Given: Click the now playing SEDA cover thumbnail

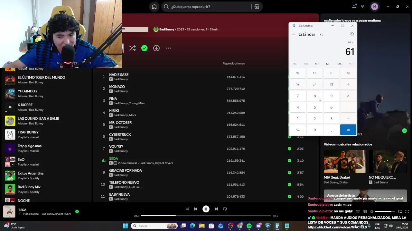Looking at the screenshot, I should pyautogui.click(x=9, y=211).
